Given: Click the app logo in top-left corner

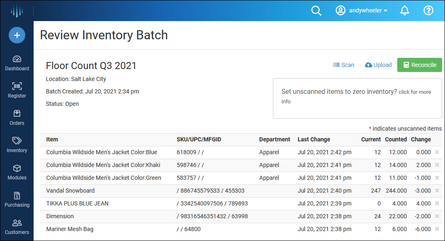Looking at the screenshot, I should [17, 10].
